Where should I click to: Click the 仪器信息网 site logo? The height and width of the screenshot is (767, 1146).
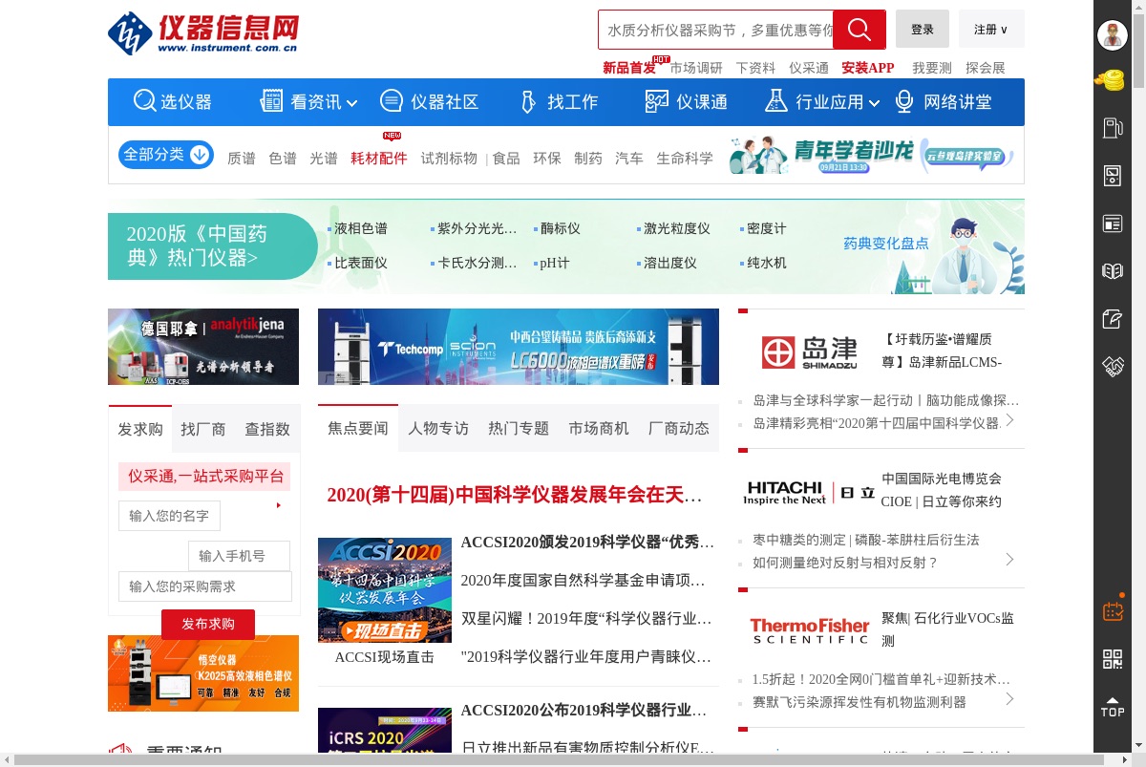203,33
